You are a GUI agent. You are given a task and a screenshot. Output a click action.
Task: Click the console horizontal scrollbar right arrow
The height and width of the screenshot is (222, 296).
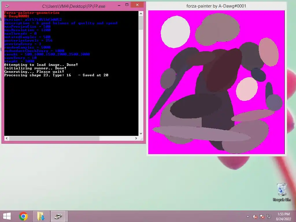point(136,138)
